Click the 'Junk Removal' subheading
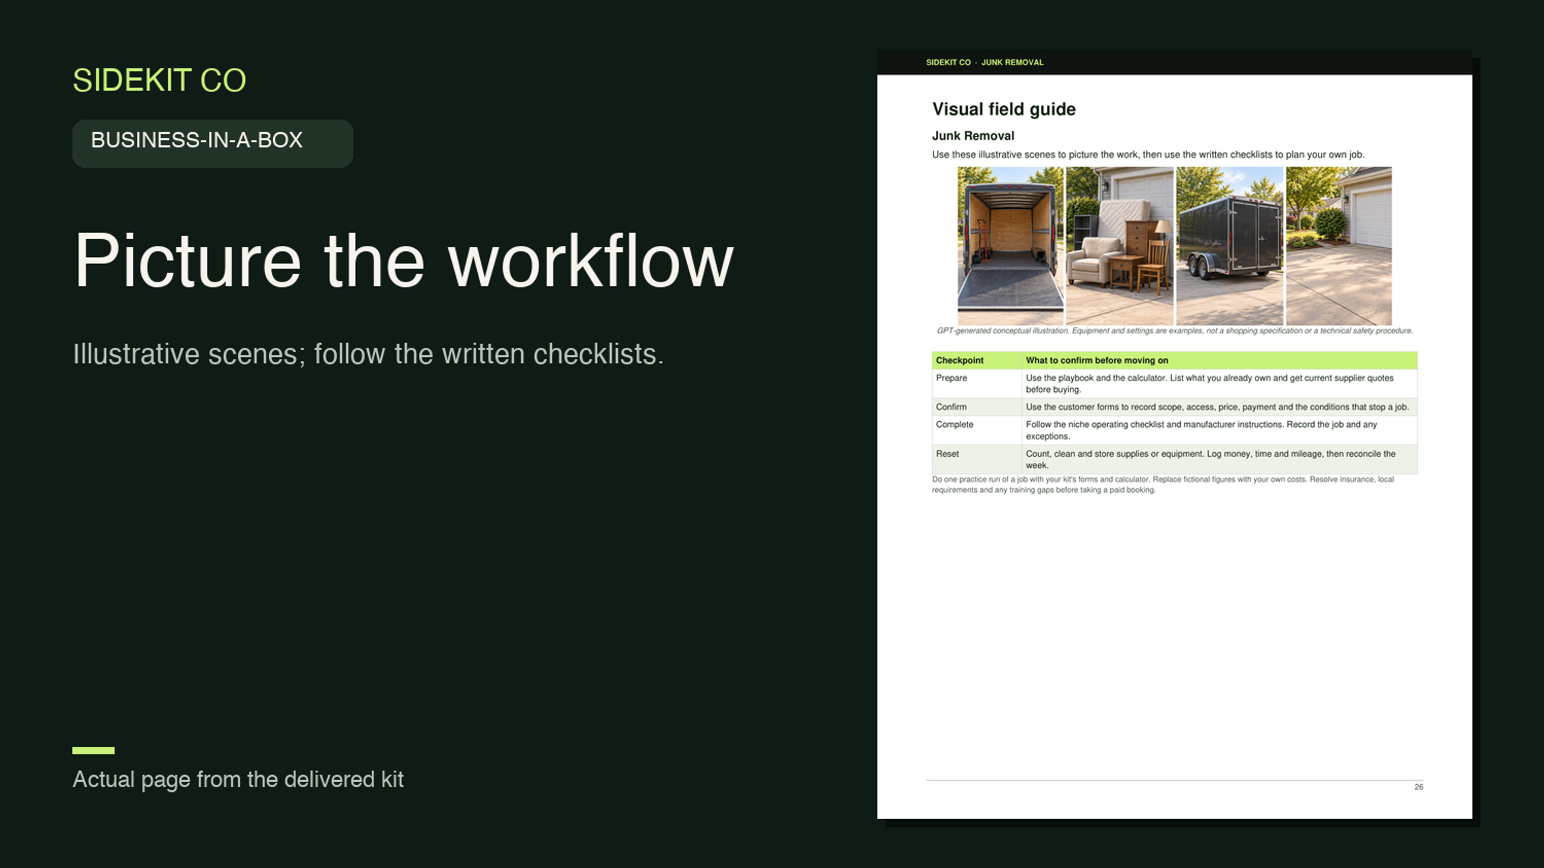Viewport: 1544px width, 868px height. (x=973, y=136)
